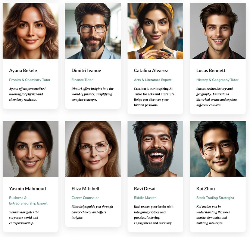250x237 pixels.
Task: Open Ayana Bekele's profile photo
Action: (31, 31)
